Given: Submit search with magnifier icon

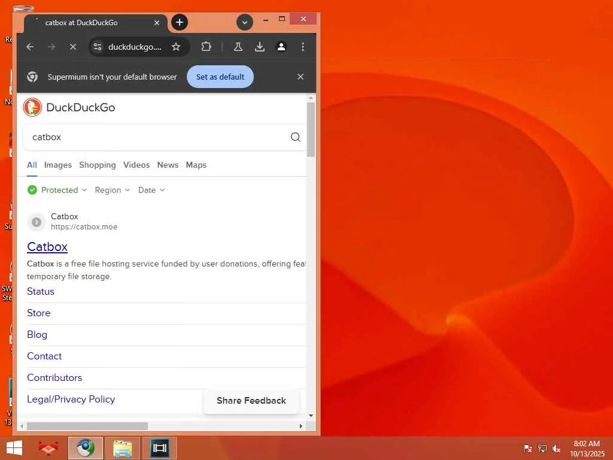Looking at the screenshot, I should (296, 137).
